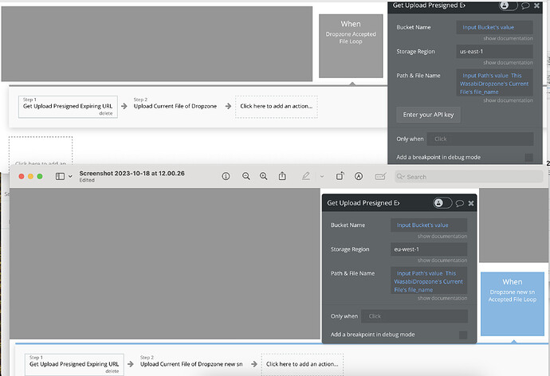
Task: Open 'show documentation' under us-east-1 region
Action: 508,62
